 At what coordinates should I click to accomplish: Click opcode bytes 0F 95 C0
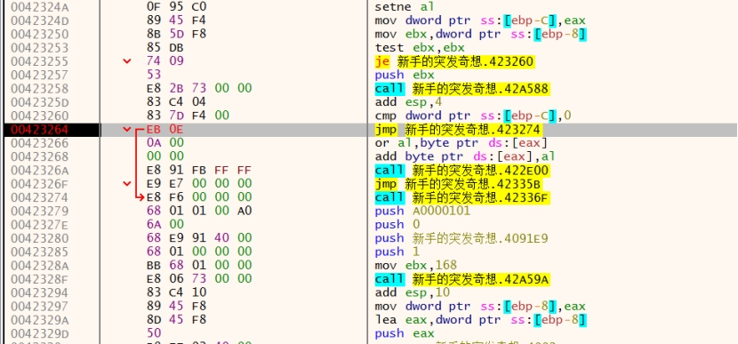(177, 7)
